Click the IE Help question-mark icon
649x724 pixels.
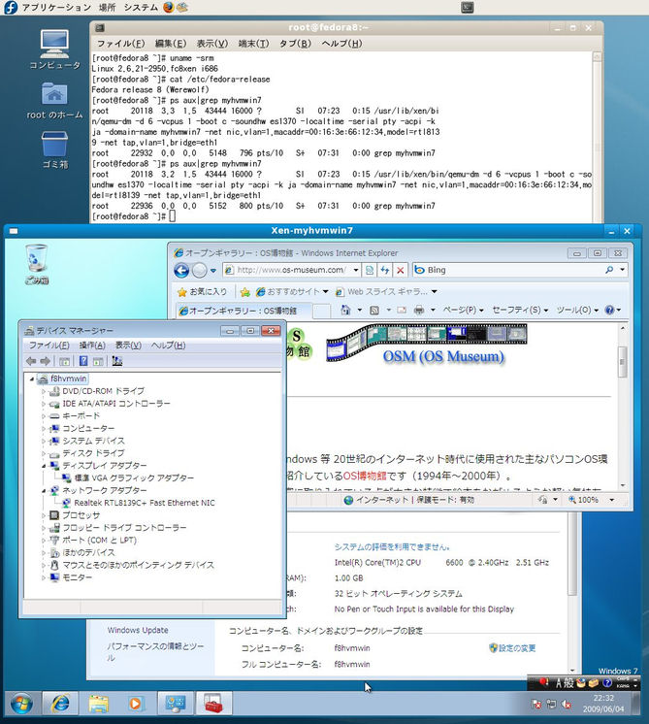610,310
